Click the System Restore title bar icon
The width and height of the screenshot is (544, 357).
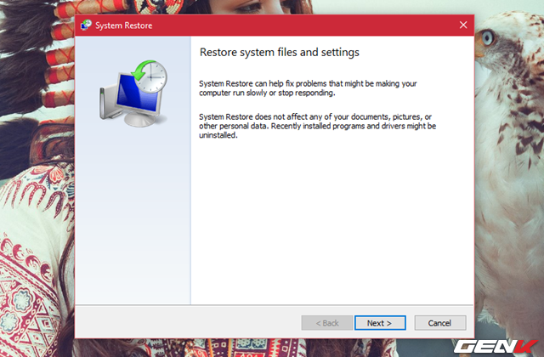[x=86, y=25]
